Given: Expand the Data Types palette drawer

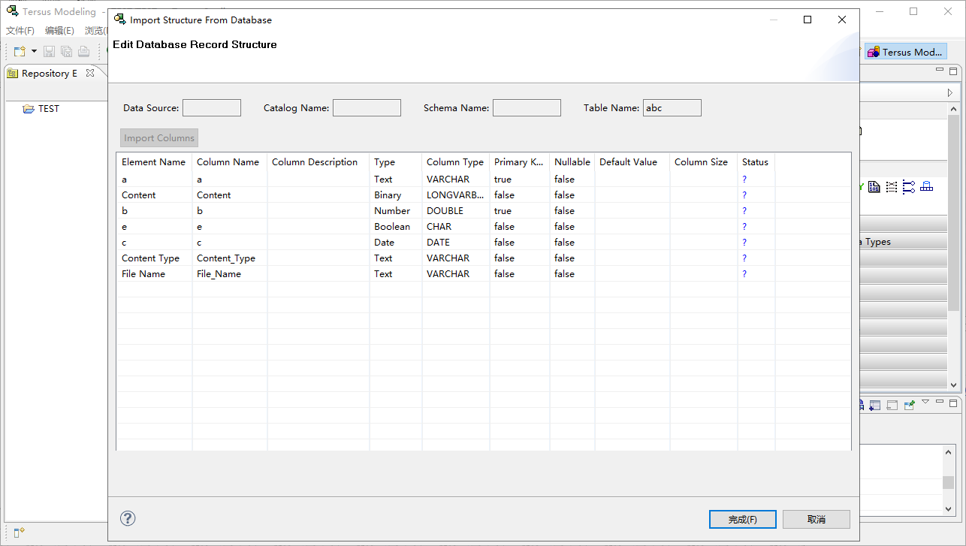Looking at the screenshot, I should tap(903, 242).
